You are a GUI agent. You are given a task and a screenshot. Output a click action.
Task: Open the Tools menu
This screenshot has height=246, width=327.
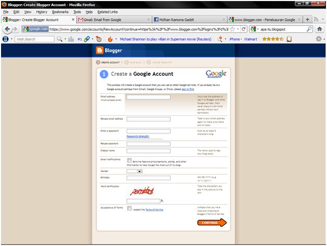[77, 12]
